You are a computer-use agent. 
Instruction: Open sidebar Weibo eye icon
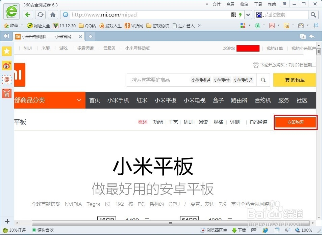pos(6,65)
